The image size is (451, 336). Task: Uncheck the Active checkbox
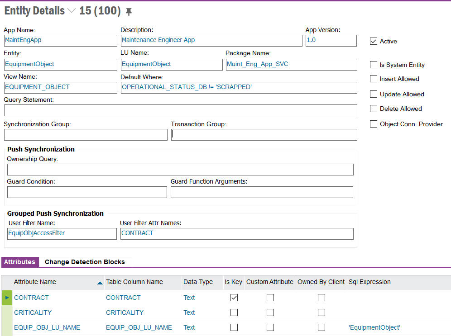374,41
